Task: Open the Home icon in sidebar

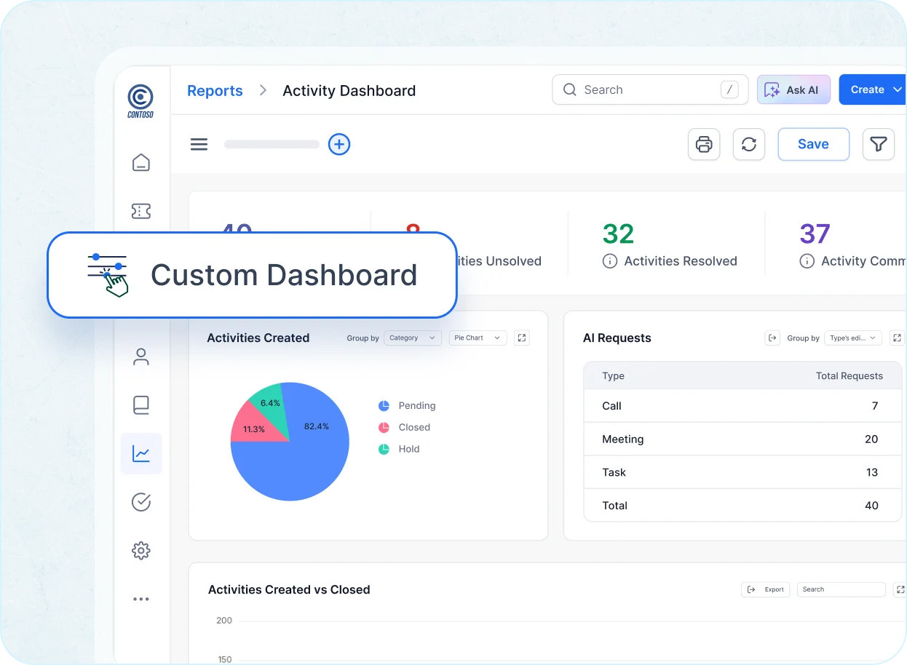Action: click(x=141, y=162)
